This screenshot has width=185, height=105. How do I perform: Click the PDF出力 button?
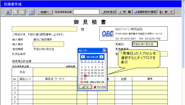click(x=108, y=12)
